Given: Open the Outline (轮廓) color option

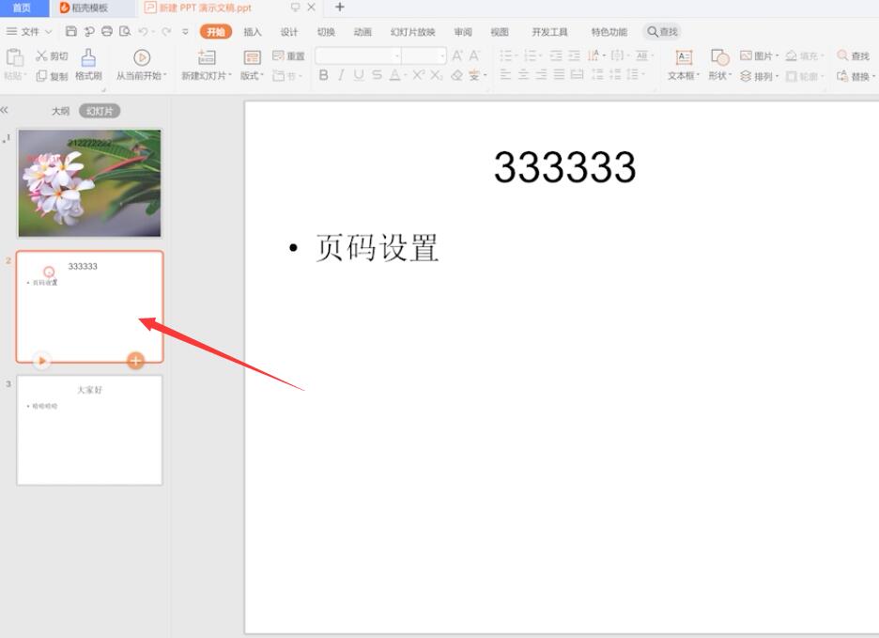Looking at the screenshot, I should 805,76.
